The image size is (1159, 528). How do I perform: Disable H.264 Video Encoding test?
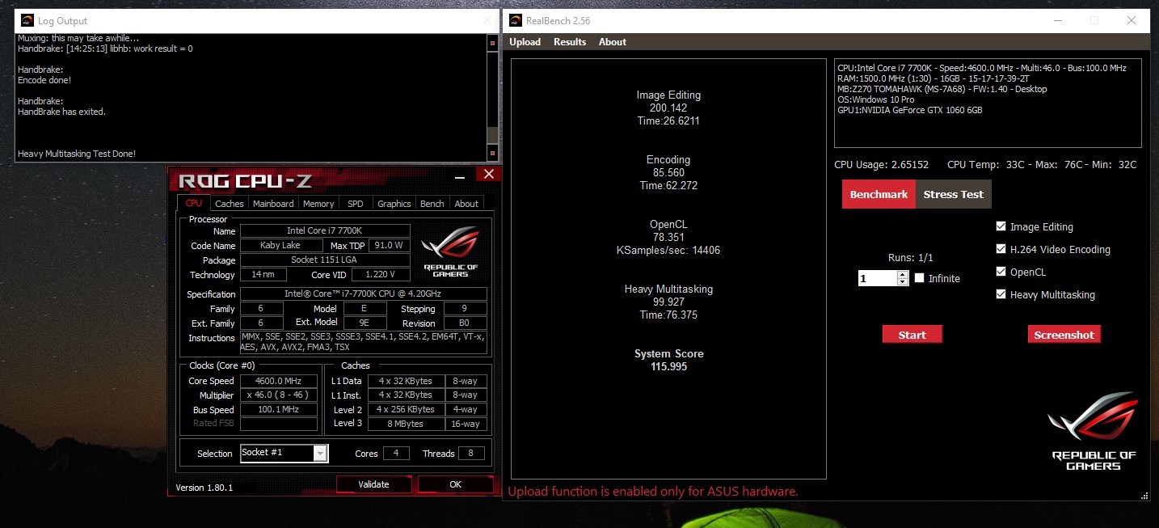point(1001,250)
